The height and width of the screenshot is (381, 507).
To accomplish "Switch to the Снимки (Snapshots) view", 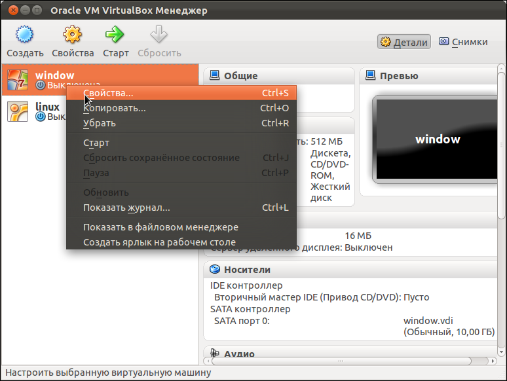I will point(463,42).
